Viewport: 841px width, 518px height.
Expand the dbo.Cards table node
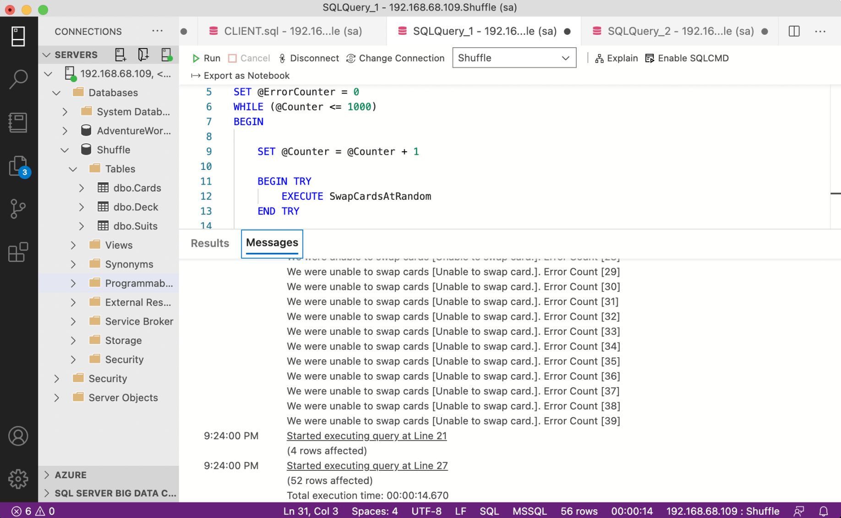[x=82, y=188]
